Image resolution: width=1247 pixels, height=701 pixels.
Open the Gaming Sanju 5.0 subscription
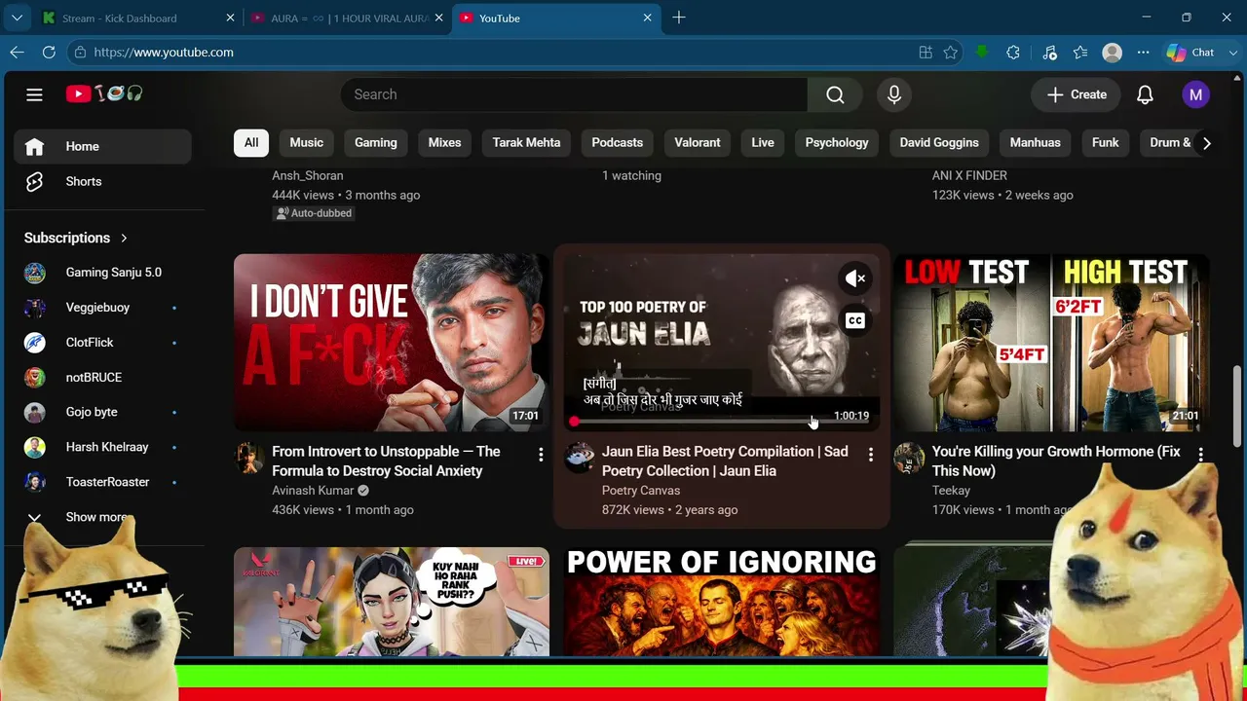102,273
